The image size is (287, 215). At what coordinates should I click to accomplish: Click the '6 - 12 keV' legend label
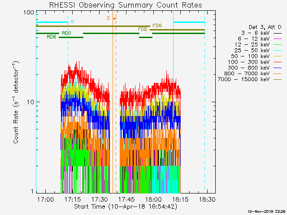click(254, 39)
